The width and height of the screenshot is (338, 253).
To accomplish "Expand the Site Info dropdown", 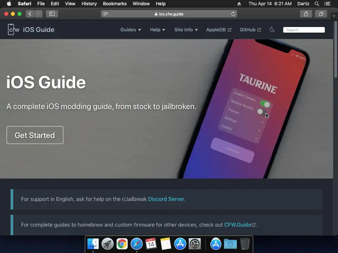I will [186, 30].
